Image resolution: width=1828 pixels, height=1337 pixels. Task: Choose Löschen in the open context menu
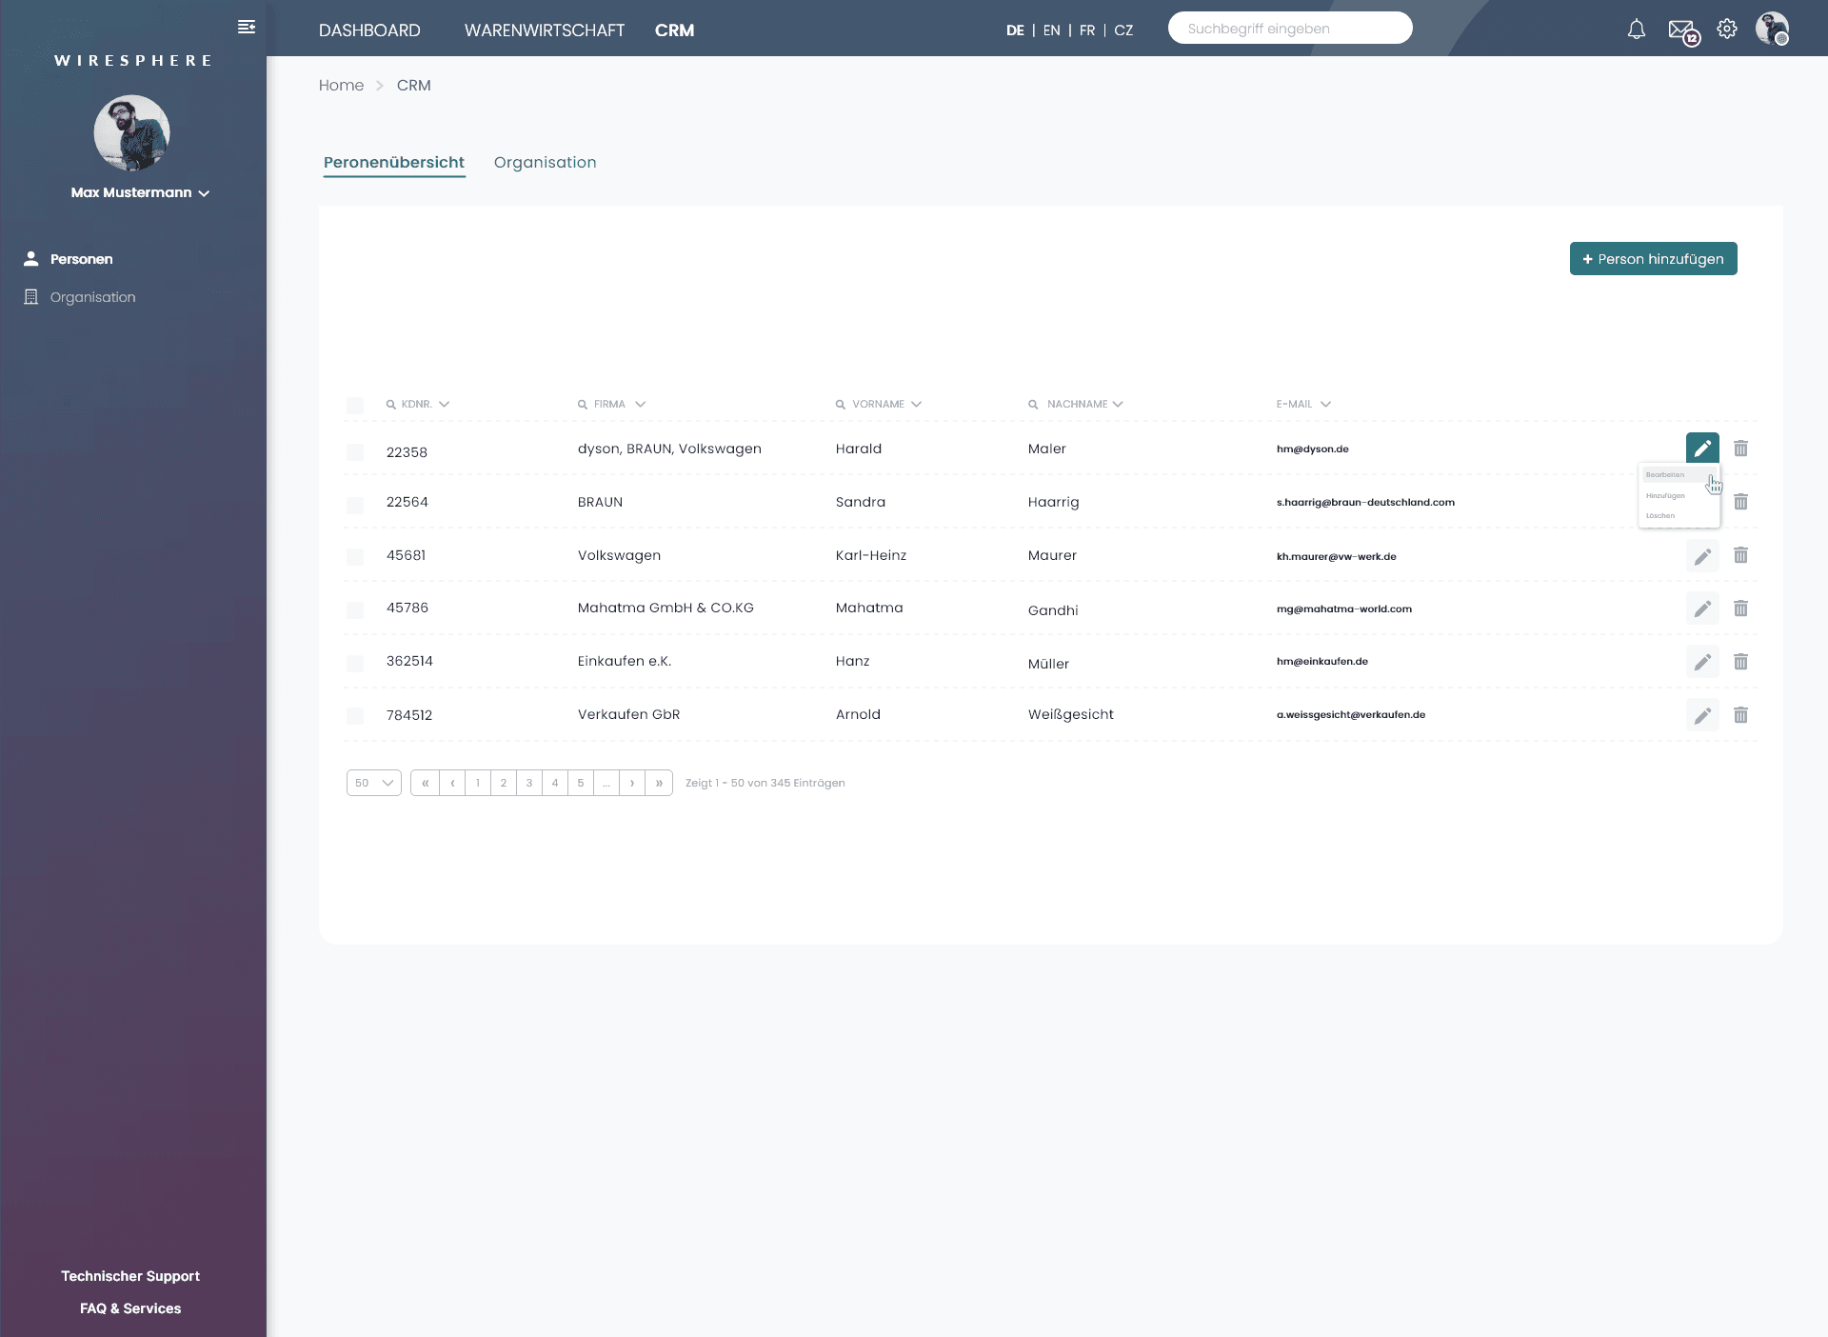coord(1660,515)
